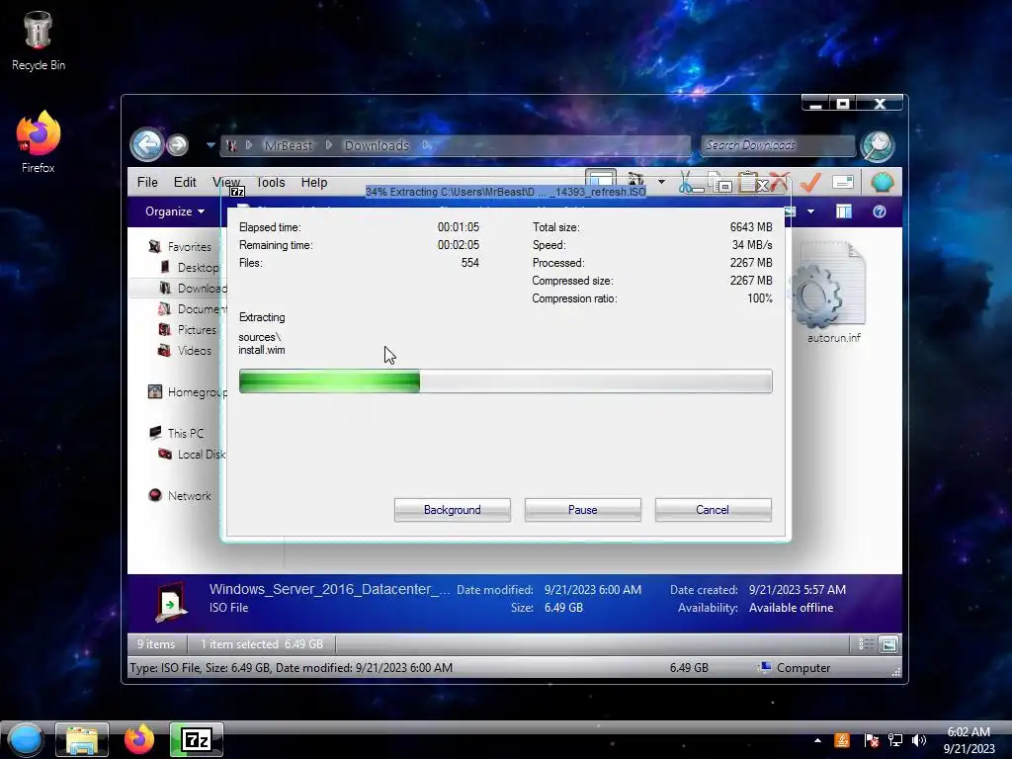The height and width of the screenshot is (759, 1012).
Task: Click the orange checkmark toolbar icon
Action: click(x=810, y=183)
